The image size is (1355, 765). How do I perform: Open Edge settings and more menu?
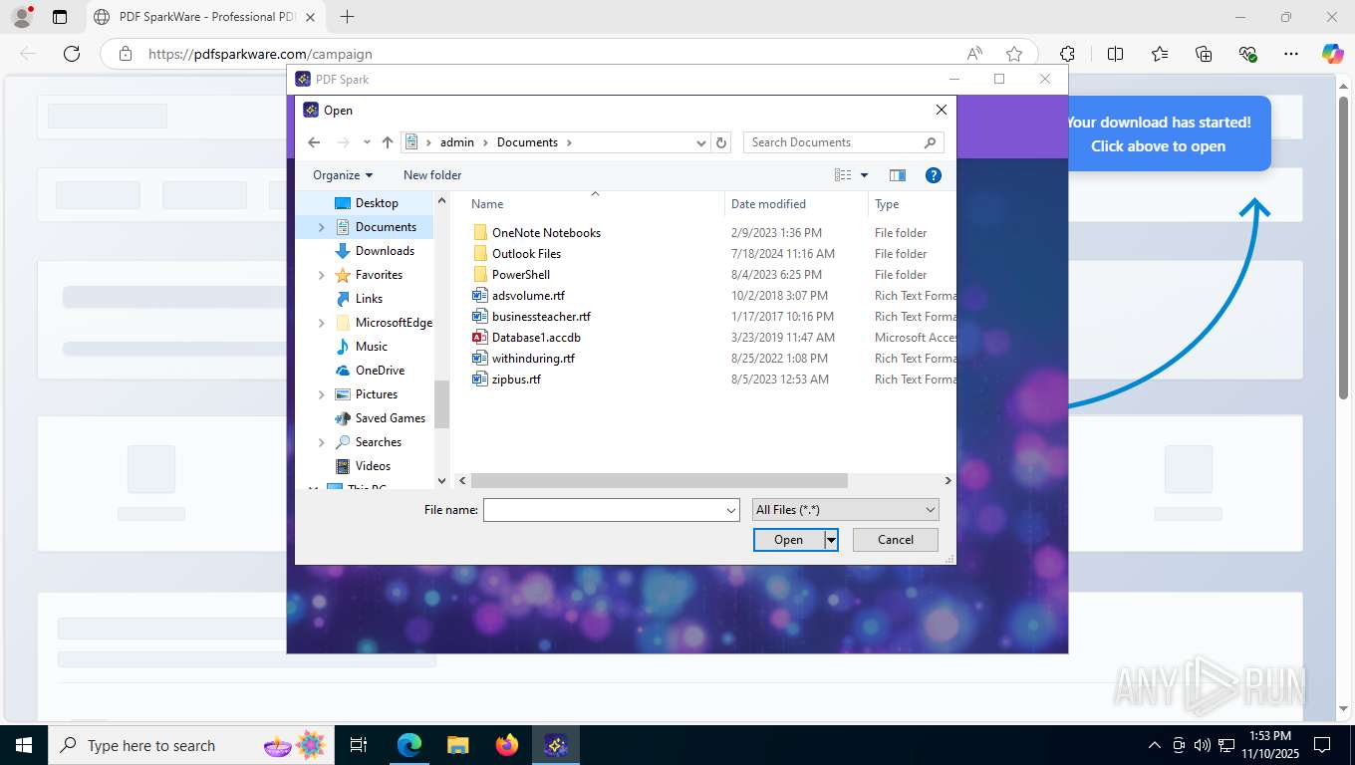[1291, 54]
